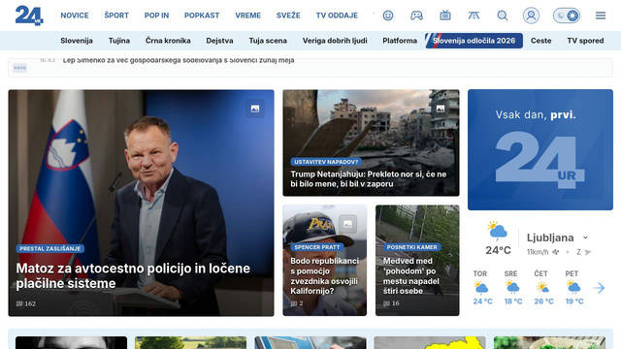Open gallery icon on Matoz article
The image size is (621, 349).
(255, 109)
